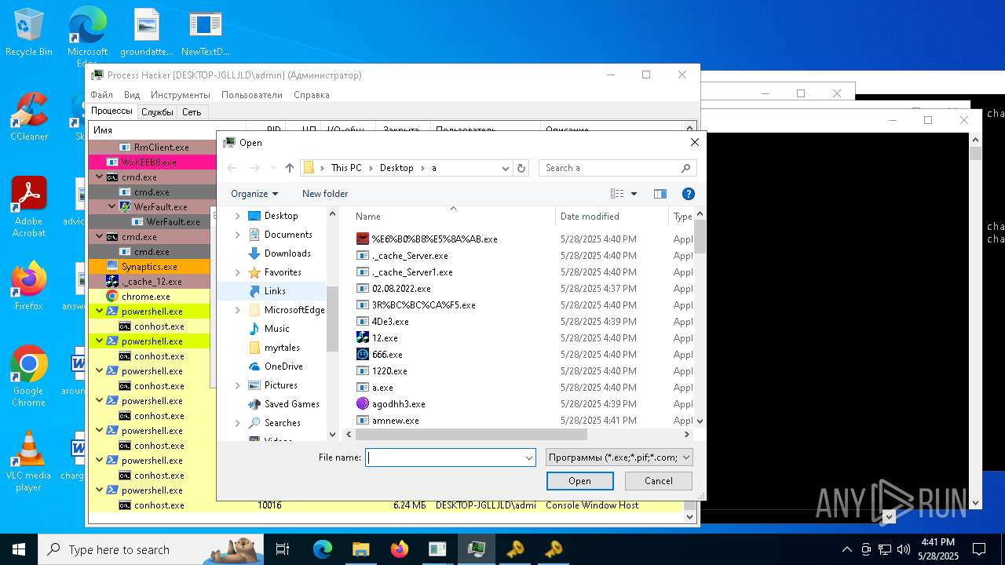Click New folder
This screenshot has width=1005, height=565.
click(x=325, y=194)
